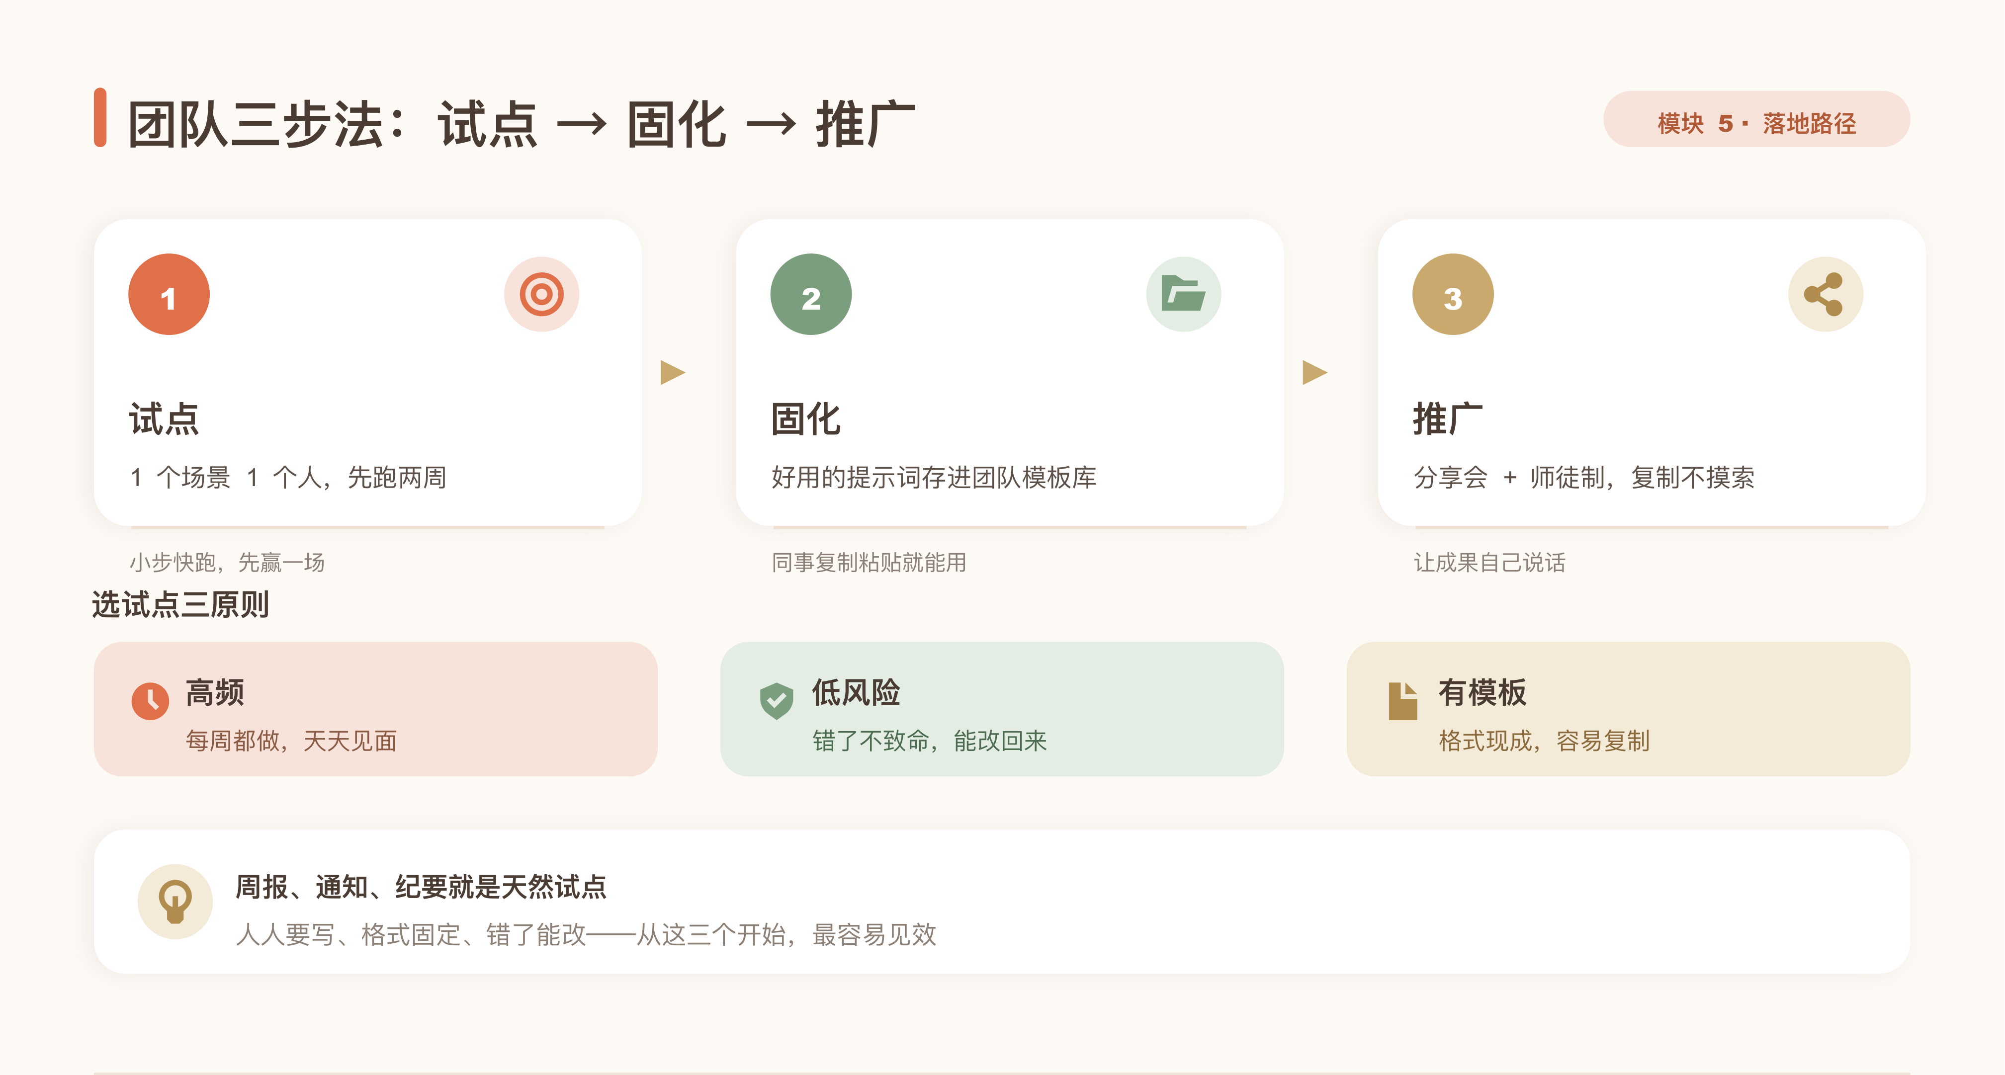Click the arrow between 试点 and 固化 cards
This screenshot has width=2005, height=1075.
673,373
